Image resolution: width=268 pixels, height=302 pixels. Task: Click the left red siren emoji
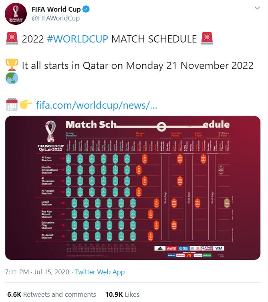[x=12, y=39]
